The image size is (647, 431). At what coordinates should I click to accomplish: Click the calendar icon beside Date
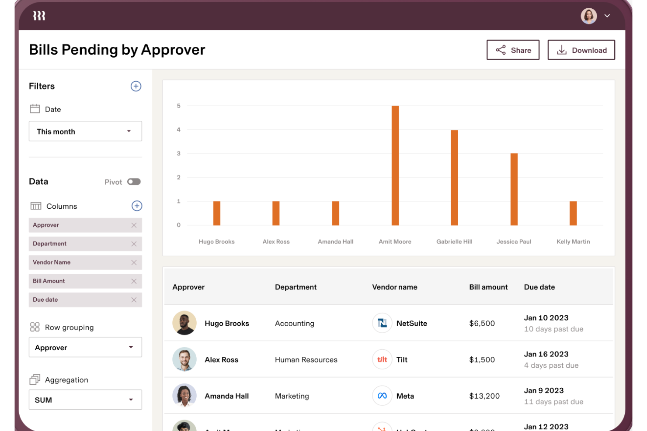pyautogui.click(x=35, y=108)
